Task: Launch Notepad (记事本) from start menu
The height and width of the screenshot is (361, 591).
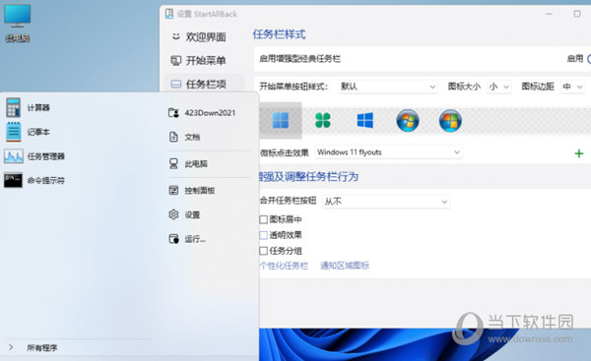Action: tap(14, 132)
